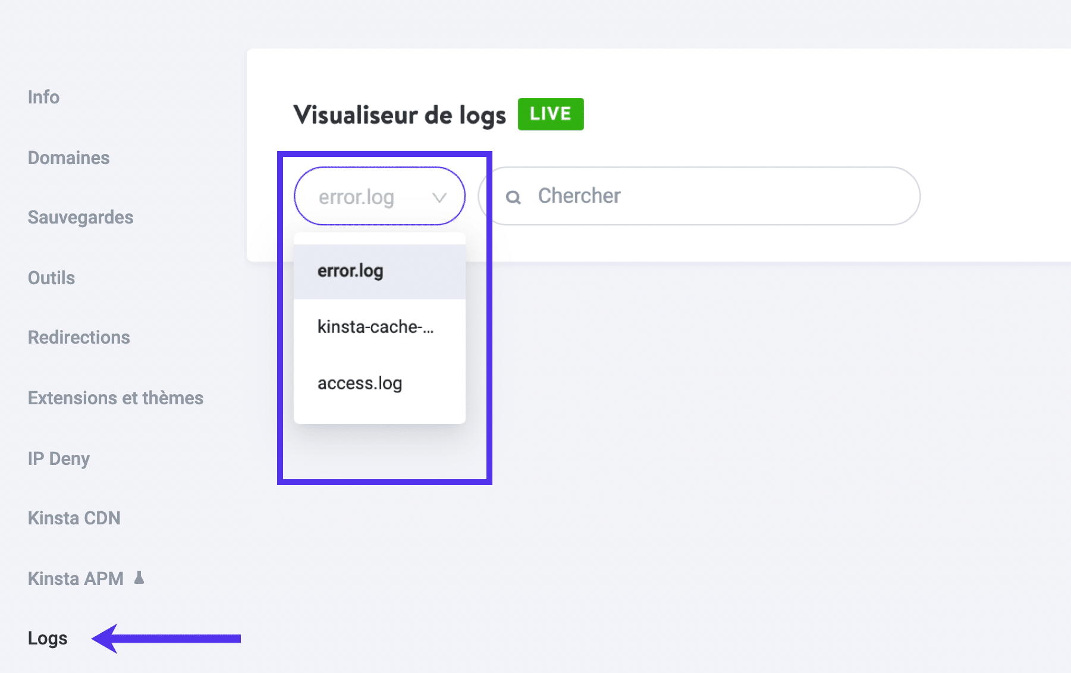
Task: Open the IP Deny page
Action: pos(58,458)
